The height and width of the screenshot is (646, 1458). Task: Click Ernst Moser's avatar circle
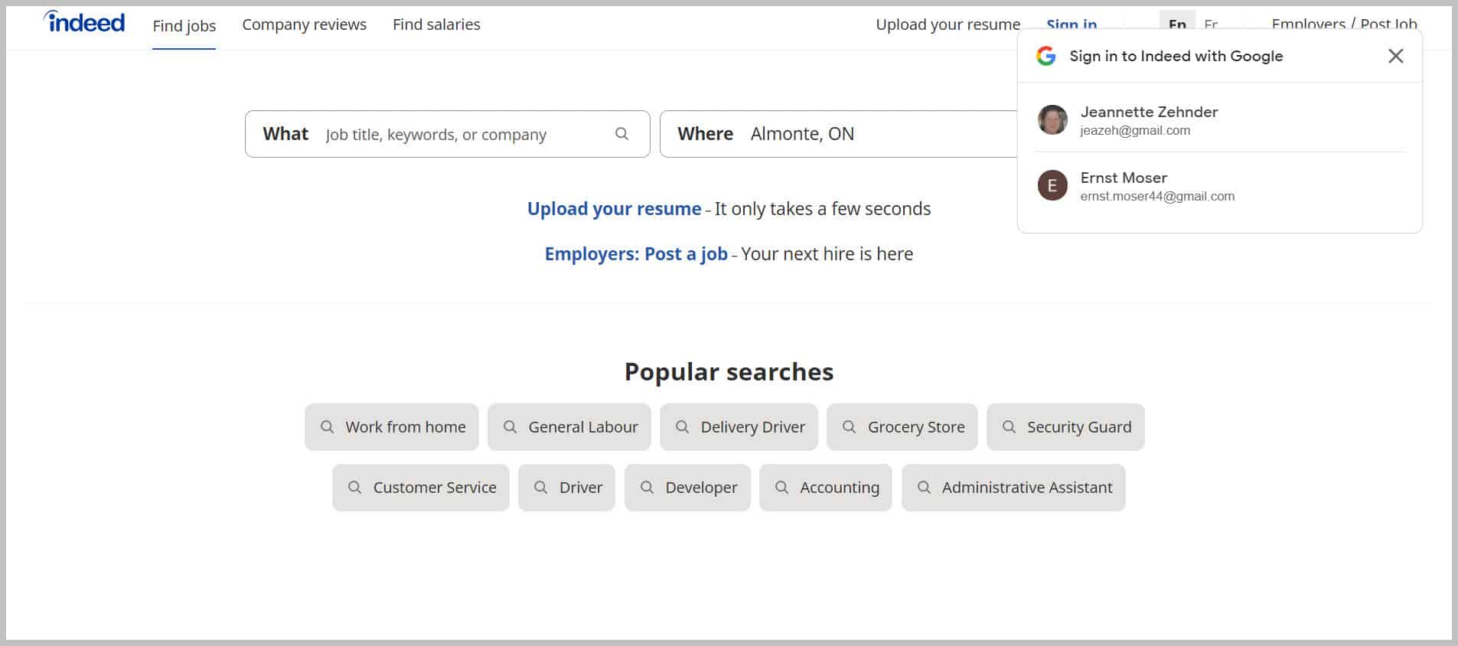(x=1052, y=185)
